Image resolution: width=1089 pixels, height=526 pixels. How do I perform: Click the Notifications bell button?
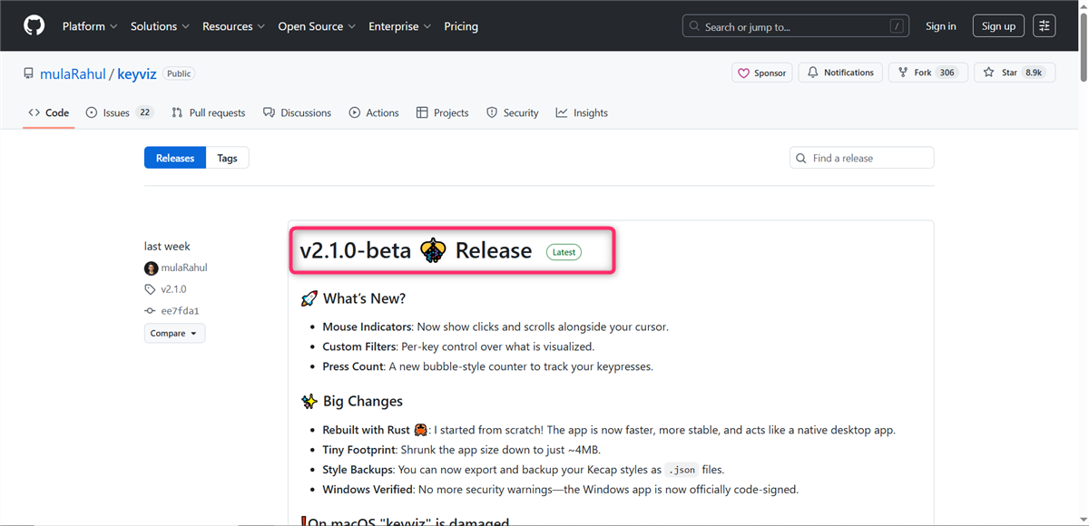pos(840,73)
